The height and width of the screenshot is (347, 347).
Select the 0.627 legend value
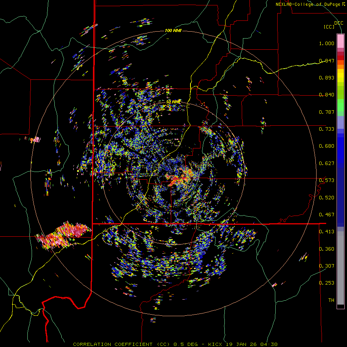[327, 163]
